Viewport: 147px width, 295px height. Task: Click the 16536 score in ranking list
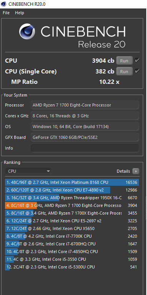[131, 182]
